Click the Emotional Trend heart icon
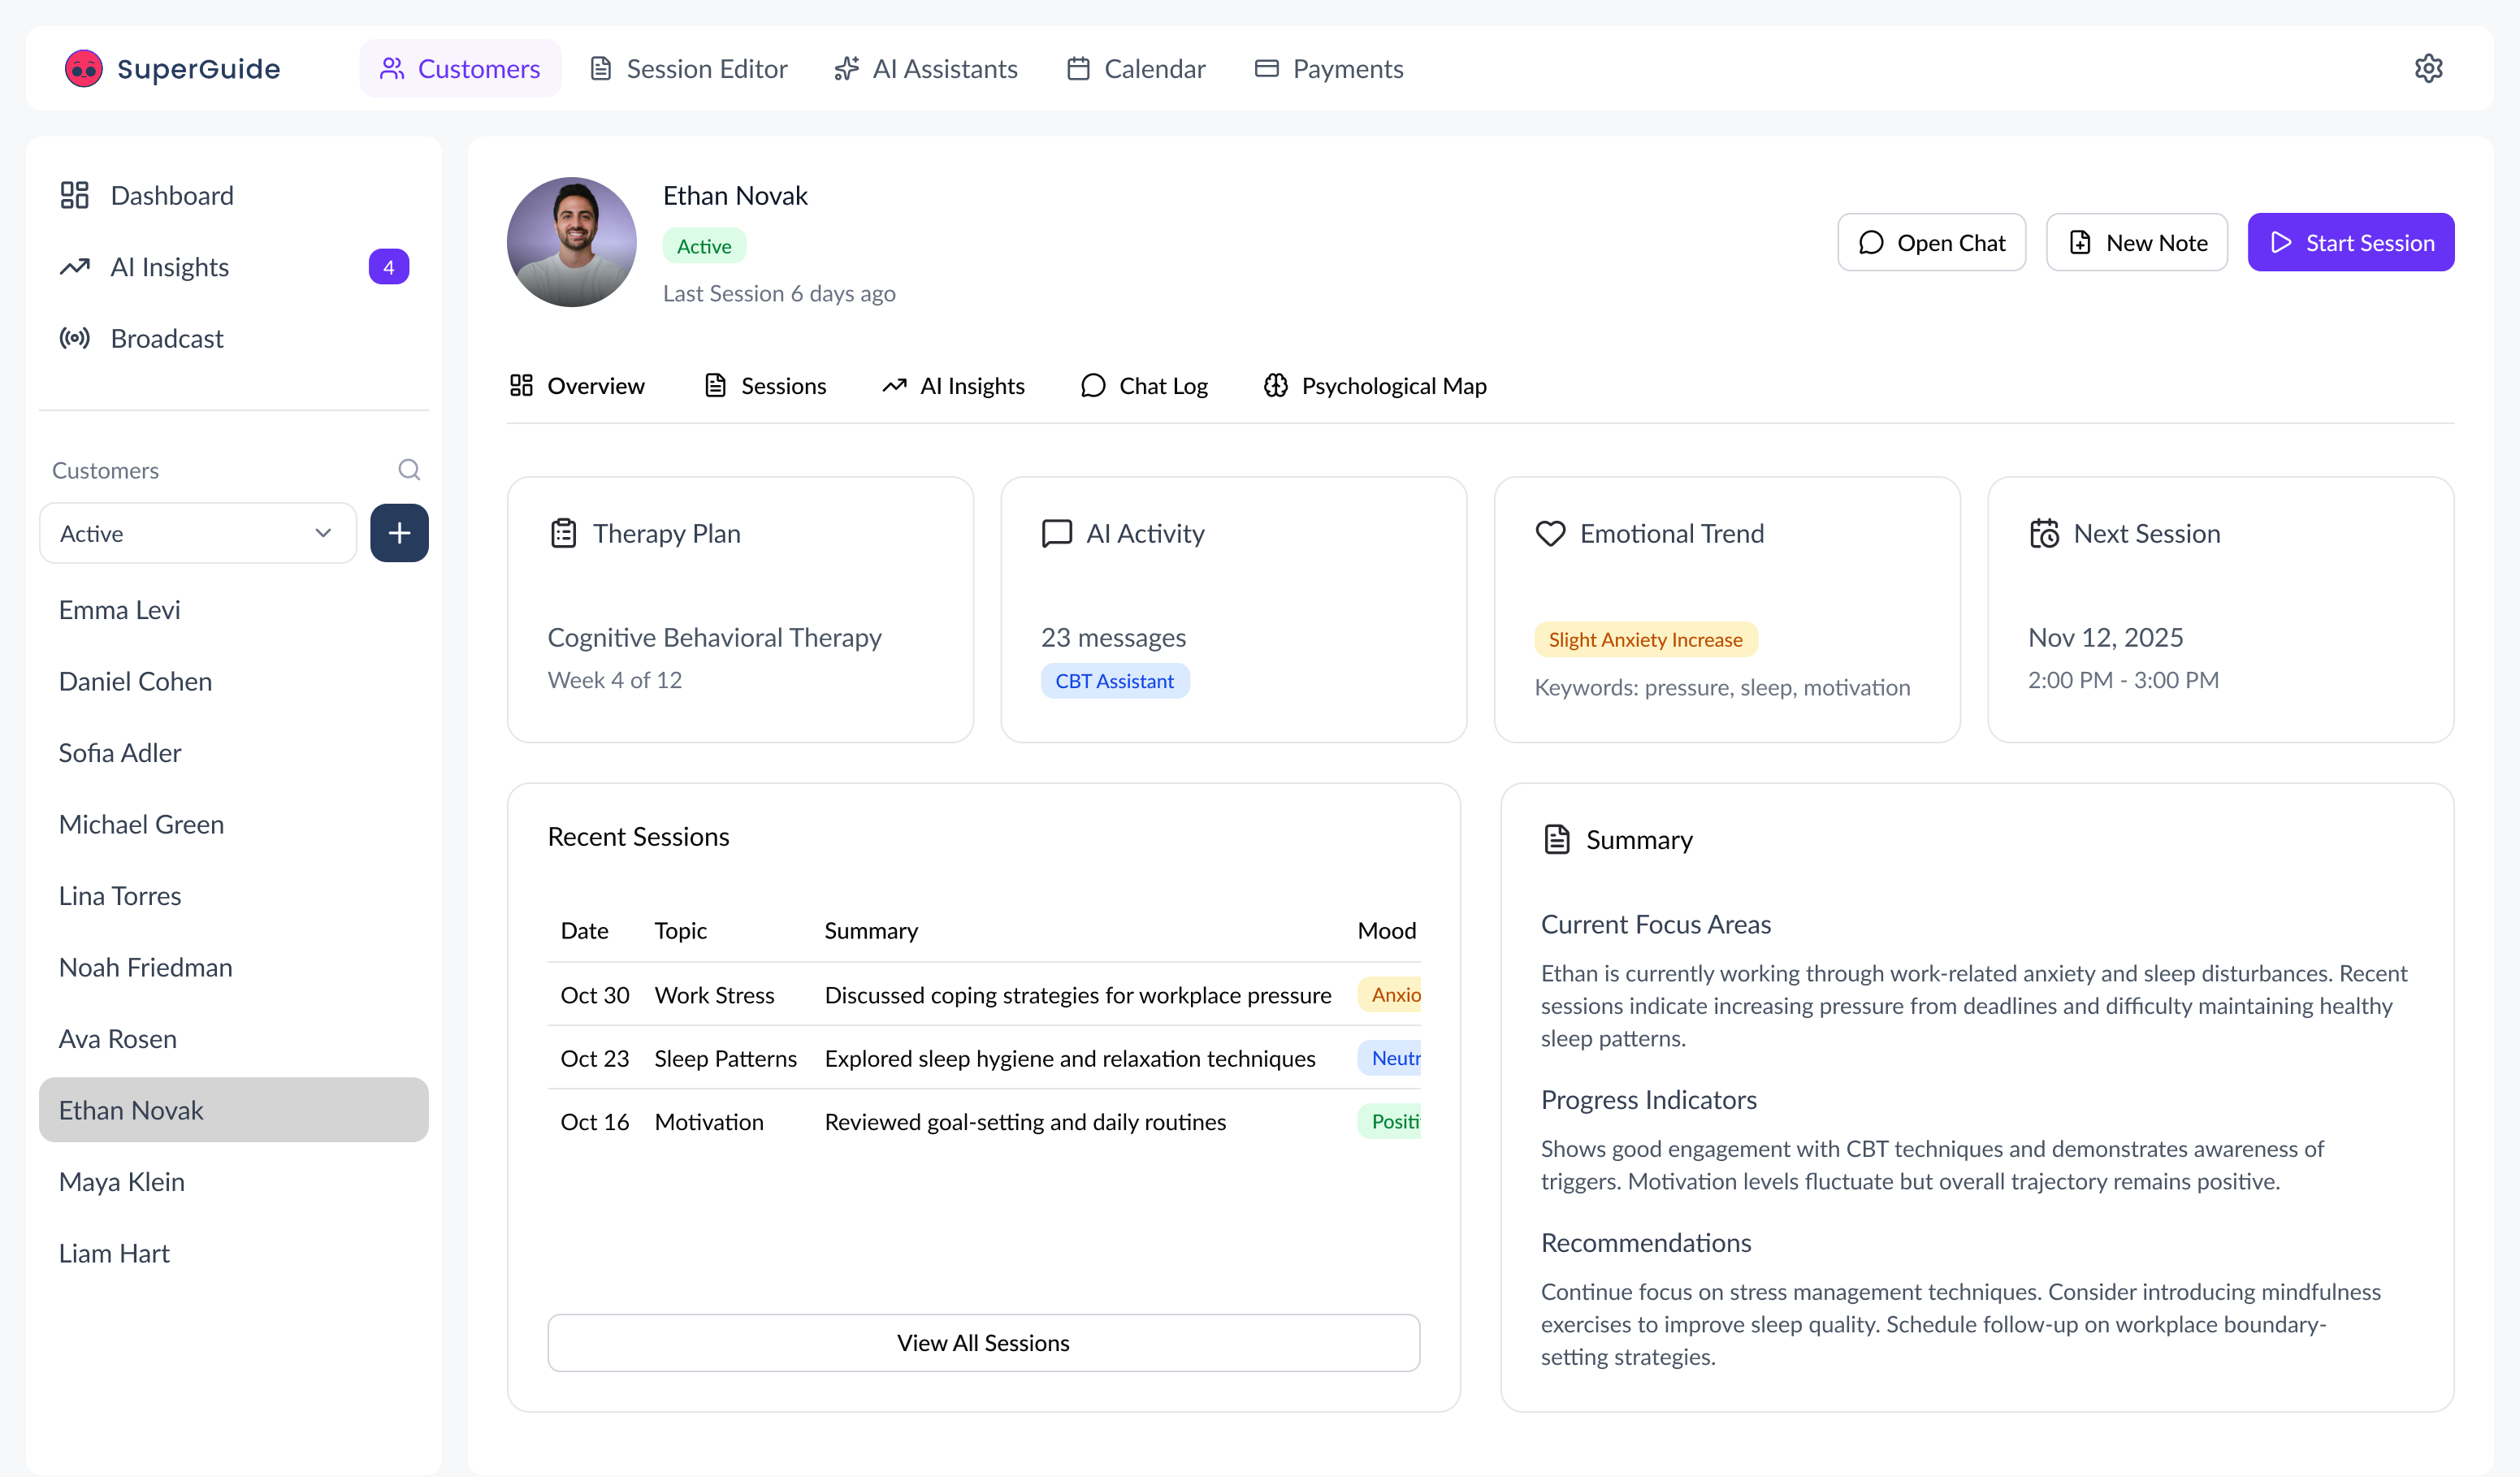The width and height of the screenshot is (2520, 1477). tap(1550, 533)
